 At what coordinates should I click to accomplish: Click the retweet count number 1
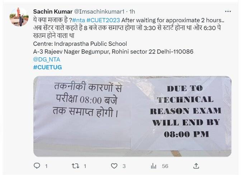point(85,166)
